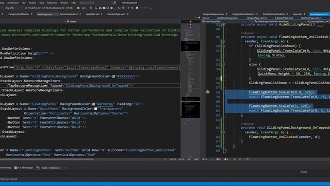The height and width of the screenshot is (186, 330).
Task: Switch to the CategoryViewModel.cs tab
Action: click(19, 14)
